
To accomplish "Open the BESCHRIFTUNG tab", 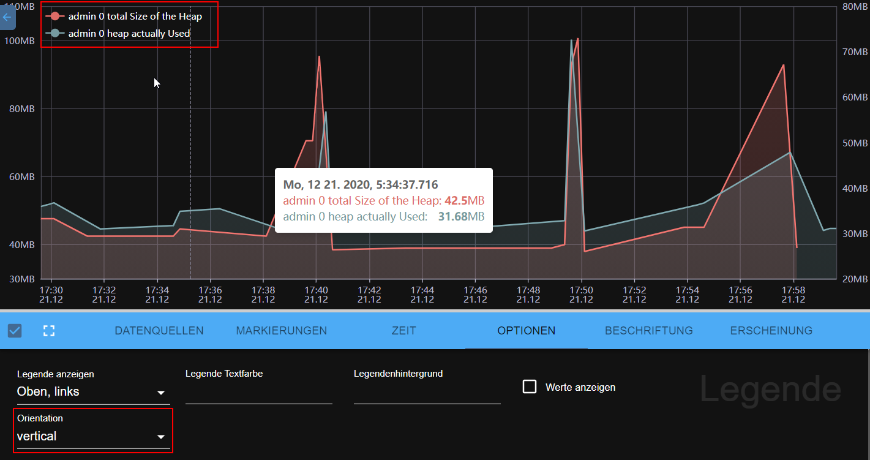I will tap(648, 330).
